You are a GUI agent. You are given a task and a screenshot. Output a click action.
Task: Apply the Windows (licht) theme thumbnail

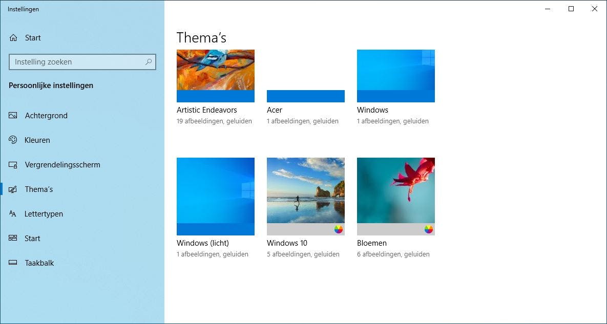[216, 197]
